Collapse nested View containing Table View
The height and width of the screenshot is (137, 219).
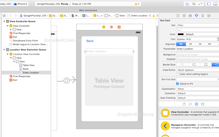coord(14,62)
